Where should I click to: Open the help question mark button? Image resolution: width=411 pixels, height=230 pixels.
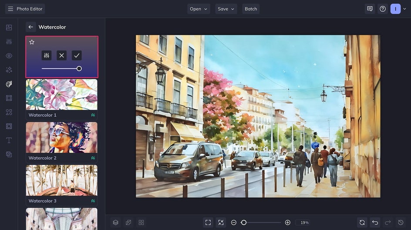(383, 9)
